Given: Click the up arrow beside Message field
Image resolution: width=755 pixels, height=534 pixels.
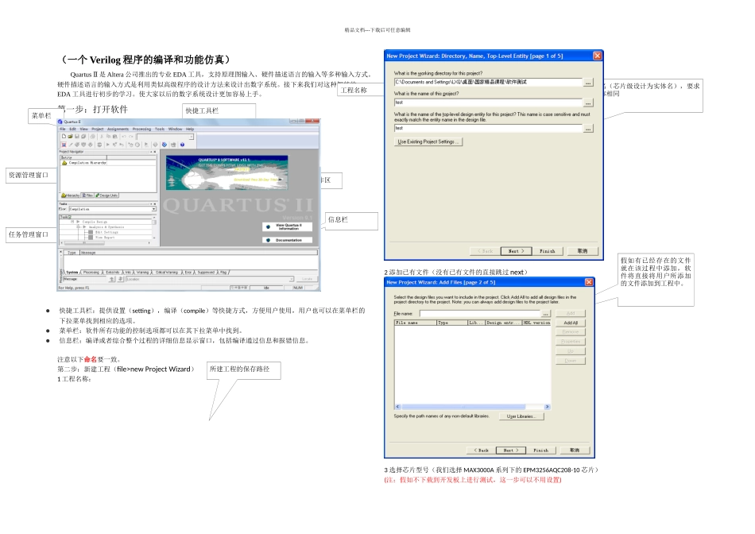Looking at the screenshot, I should [x=112, y=279].
